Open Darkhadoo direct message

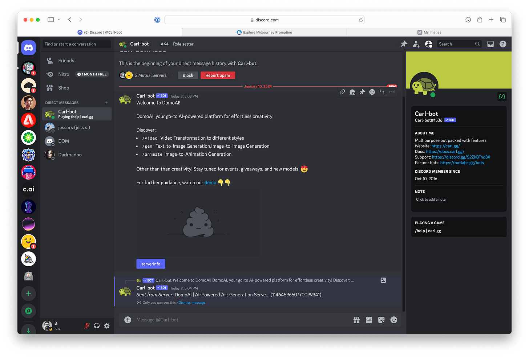coord(77,155)
